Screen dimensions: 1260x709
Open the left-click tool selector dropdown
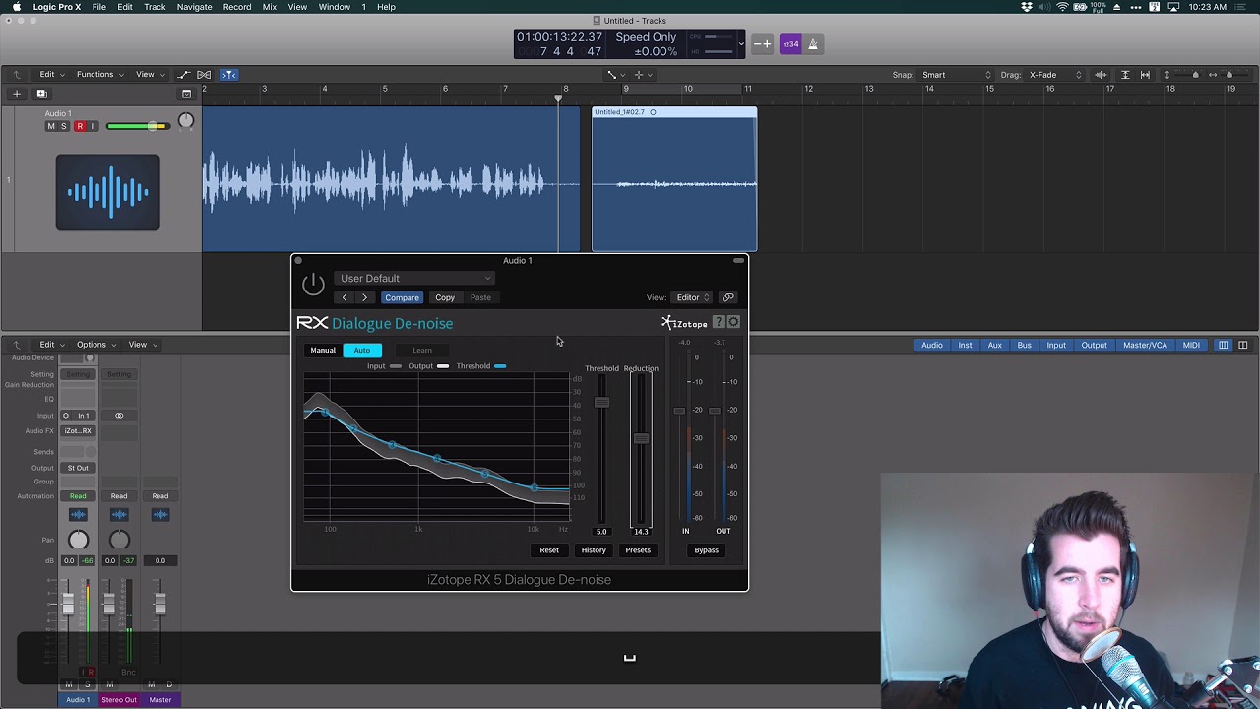point(615,75)
